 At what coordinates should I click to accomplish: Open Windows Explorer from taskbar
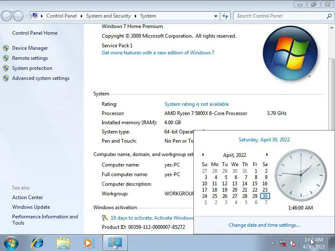[63, 243]
